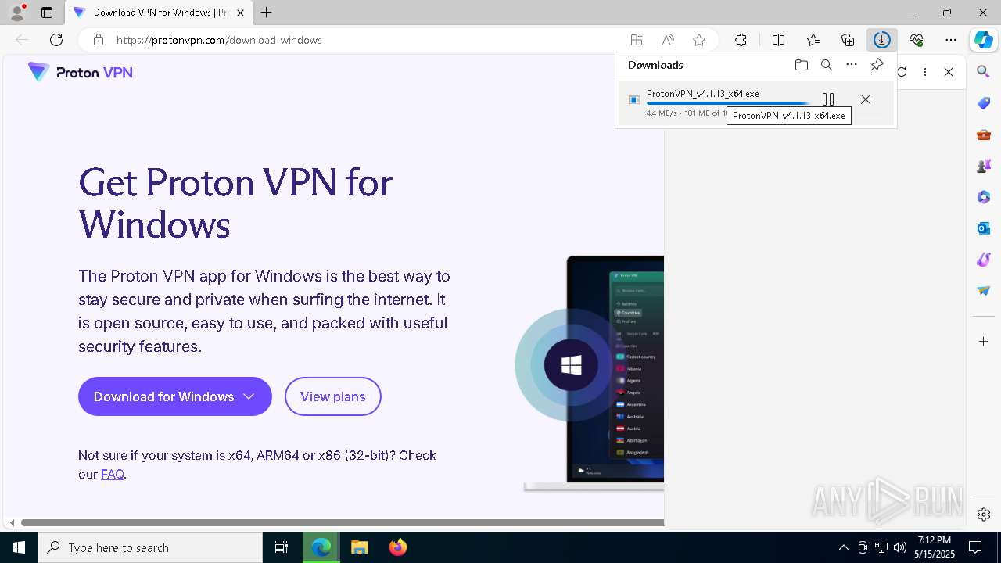Viewport: 1001px width, 563px height.
Task: Open the Favorites list icon
Action: click(813, 40)
